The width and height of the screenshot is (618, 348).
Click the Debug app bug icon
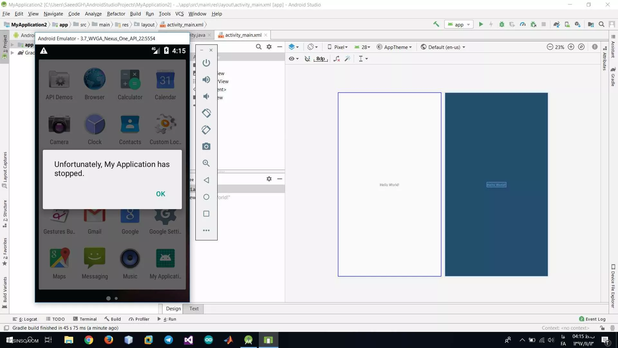501,24
